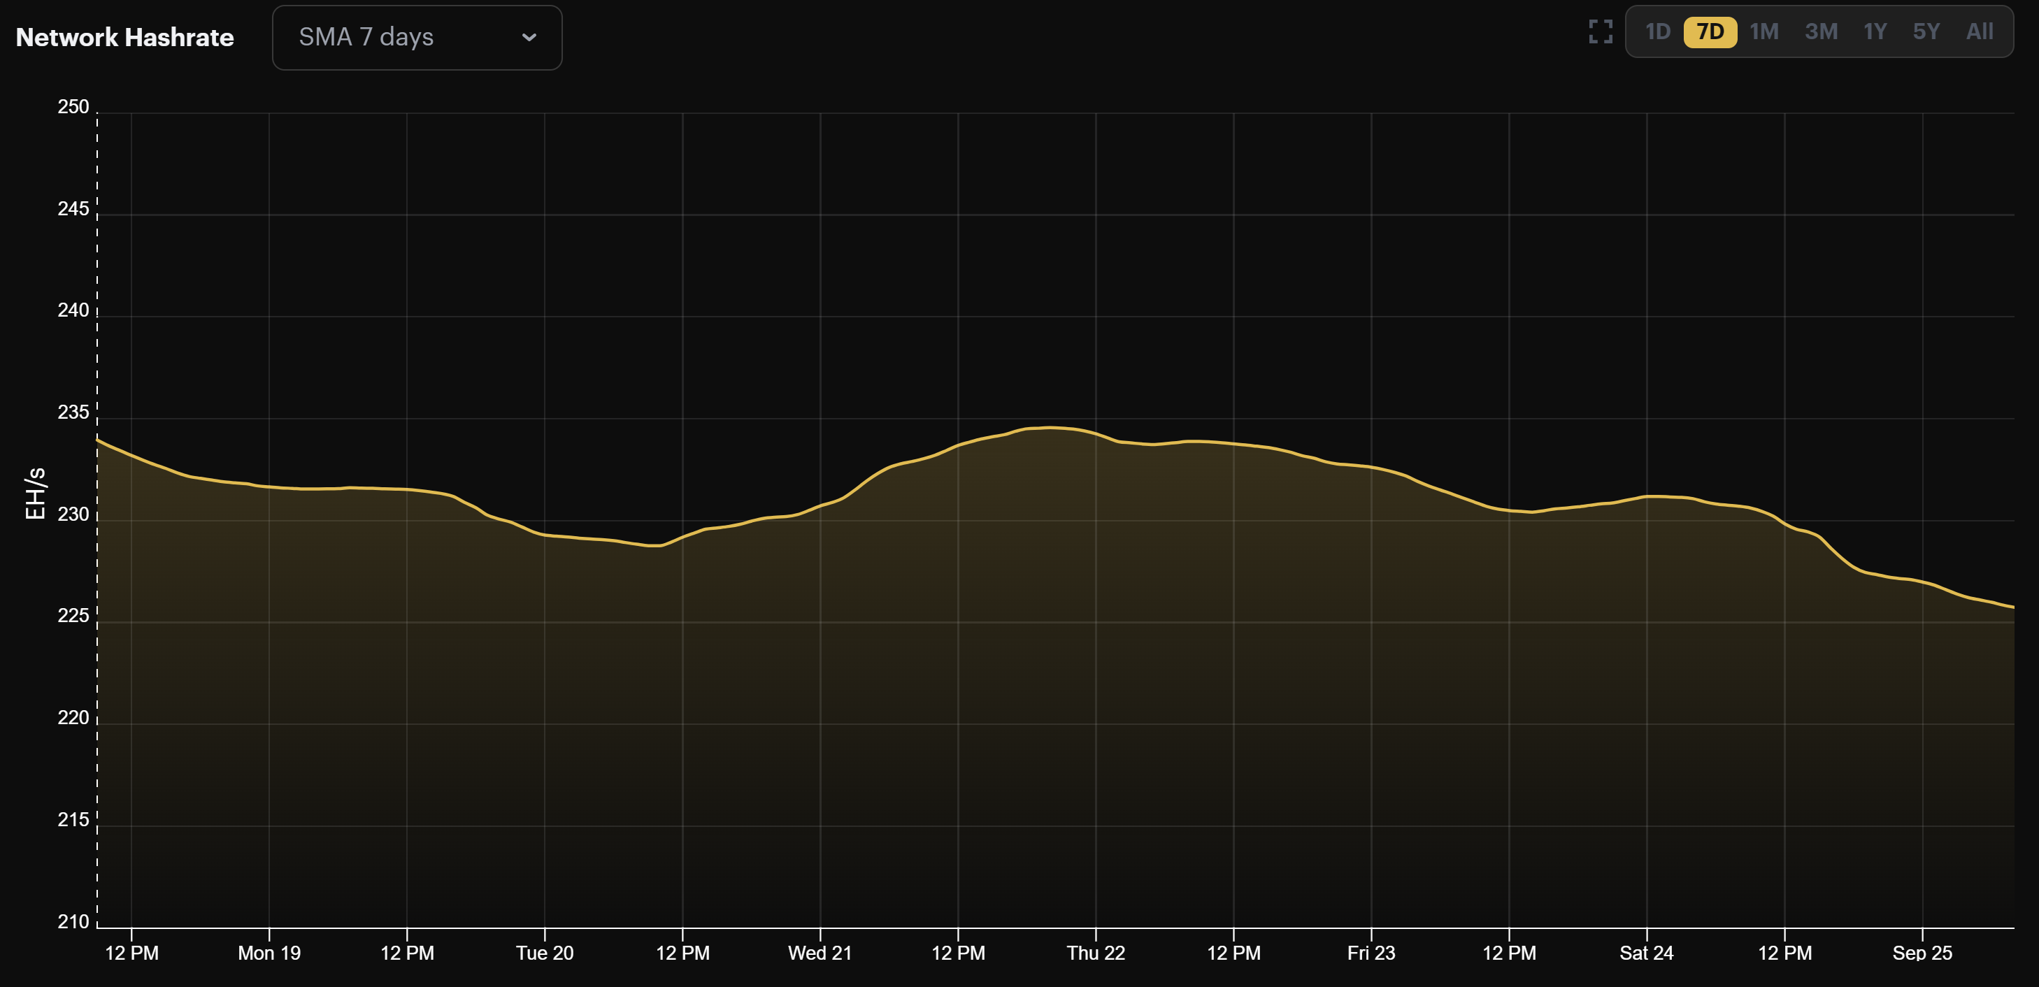Expand chart to fullscreen
The width and height of the screenshot is (2039, 987).
1601,31
